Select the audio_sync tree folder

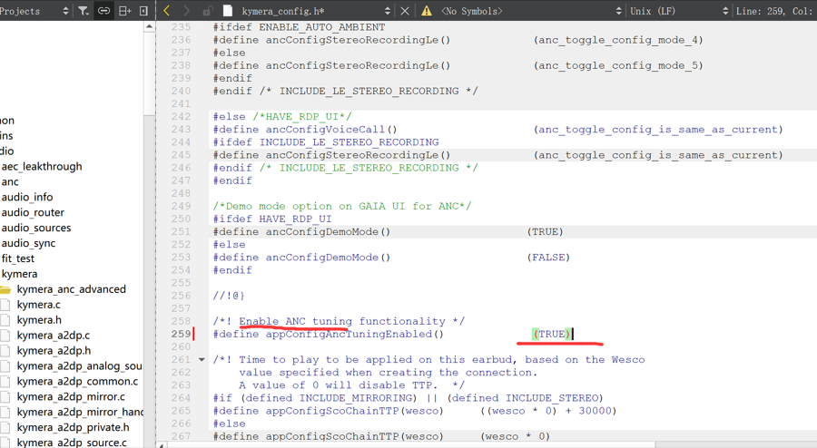[28, 243]
